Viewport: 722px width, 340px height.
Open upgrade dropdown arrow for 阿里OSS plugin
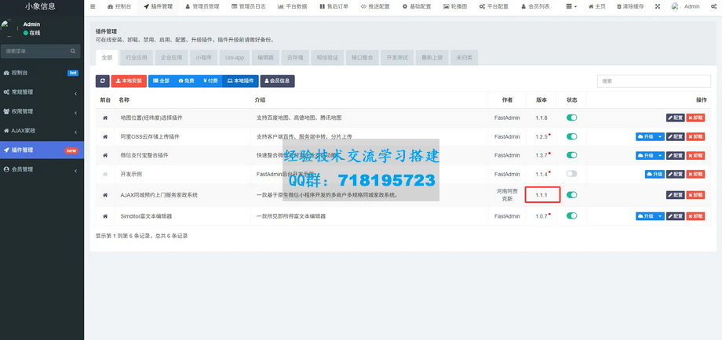(660, 137)
